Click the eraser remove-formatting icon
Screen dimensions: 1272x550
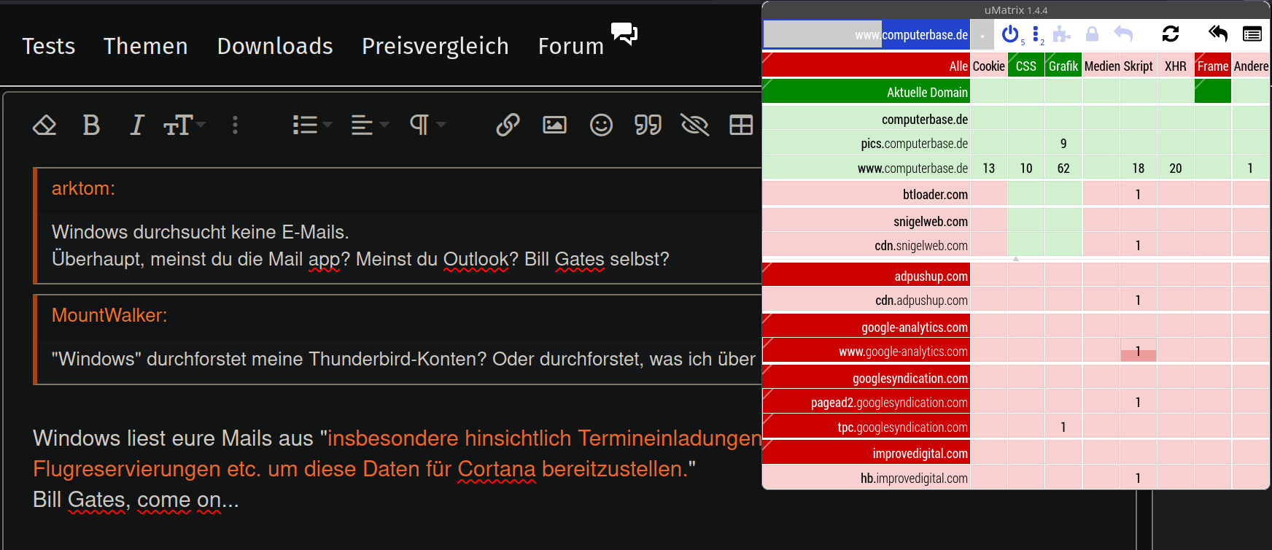click(44, 125)
